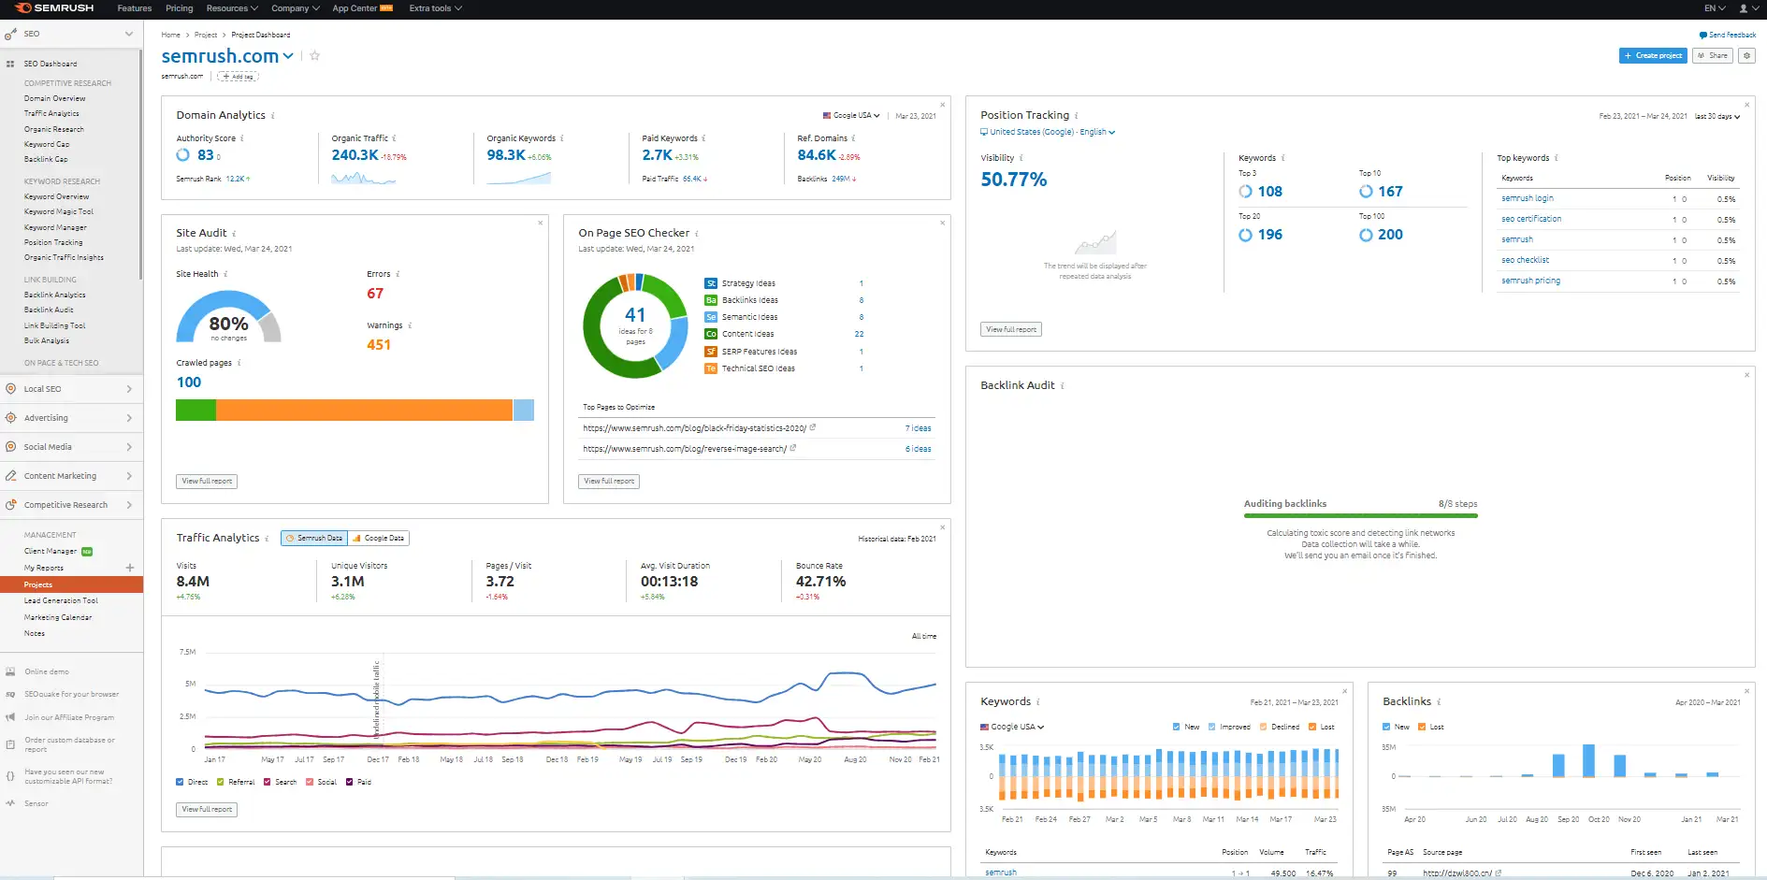Click the Add tag button
Viewport: 1767px width, 880px height.
coord(238,76)
